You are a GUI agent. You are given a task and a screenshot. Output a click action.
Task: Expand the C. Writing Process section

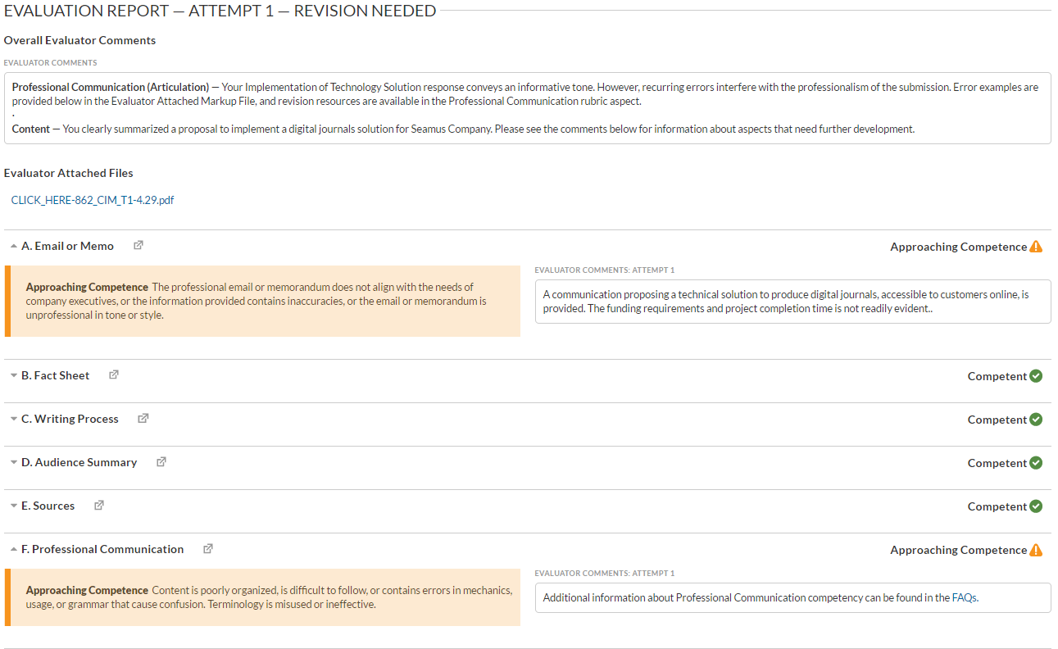pyautogui.click(x=14, y=419)
